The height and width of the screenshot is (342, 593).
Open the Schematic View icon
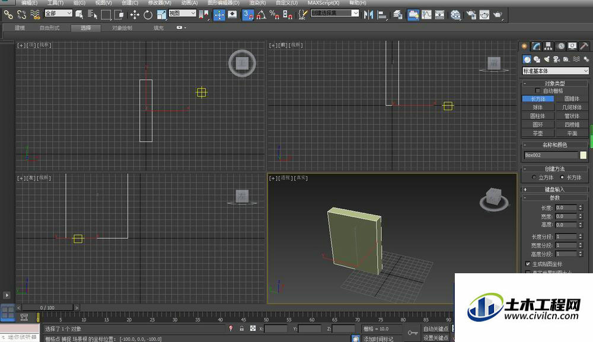[439, 15]
